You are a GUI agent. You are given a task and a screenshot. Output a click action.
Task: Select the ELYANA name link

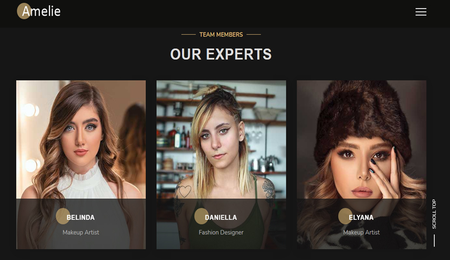361,218
